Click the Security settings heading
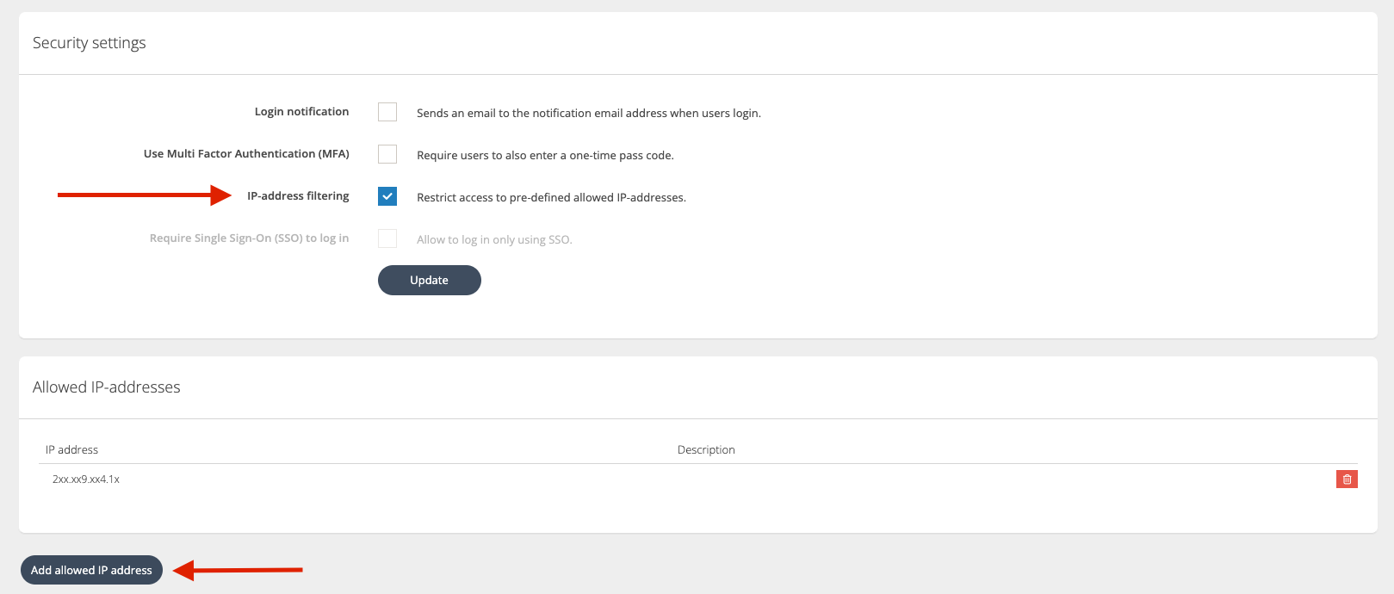Screen dimensions: 1394x594 point(90,43)
